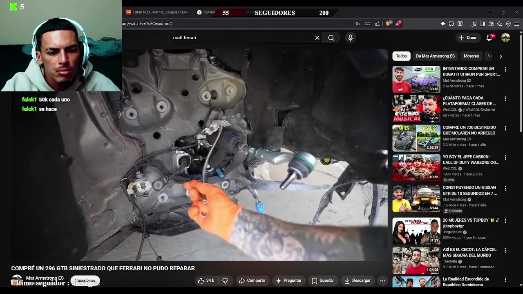Viewport: 523px width, 294px height.
Task: Open options for Yo soy el jefe video
Action: point(505,158)
